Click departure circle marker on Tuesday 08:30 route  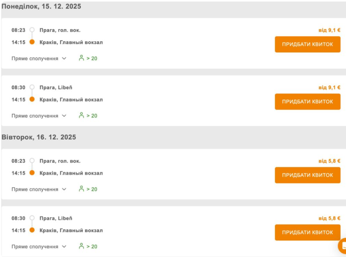coord(32,218)
